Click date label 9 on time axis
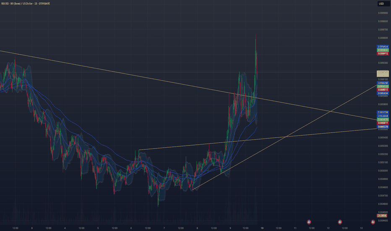 point(230,228)
